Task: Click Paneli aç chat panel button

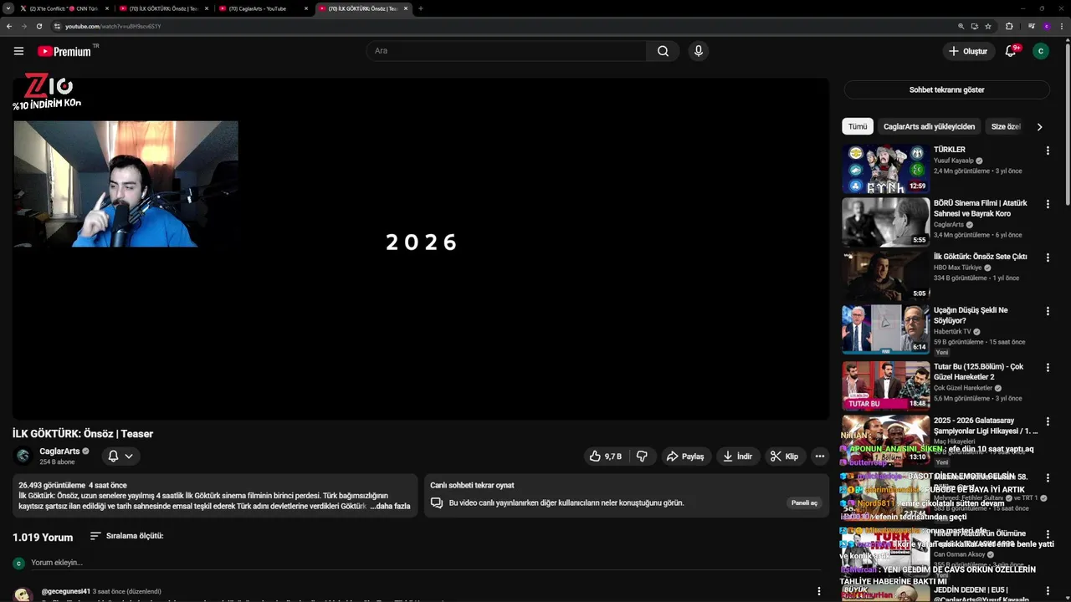Action: pyautogui.click(x=804, y=503)
